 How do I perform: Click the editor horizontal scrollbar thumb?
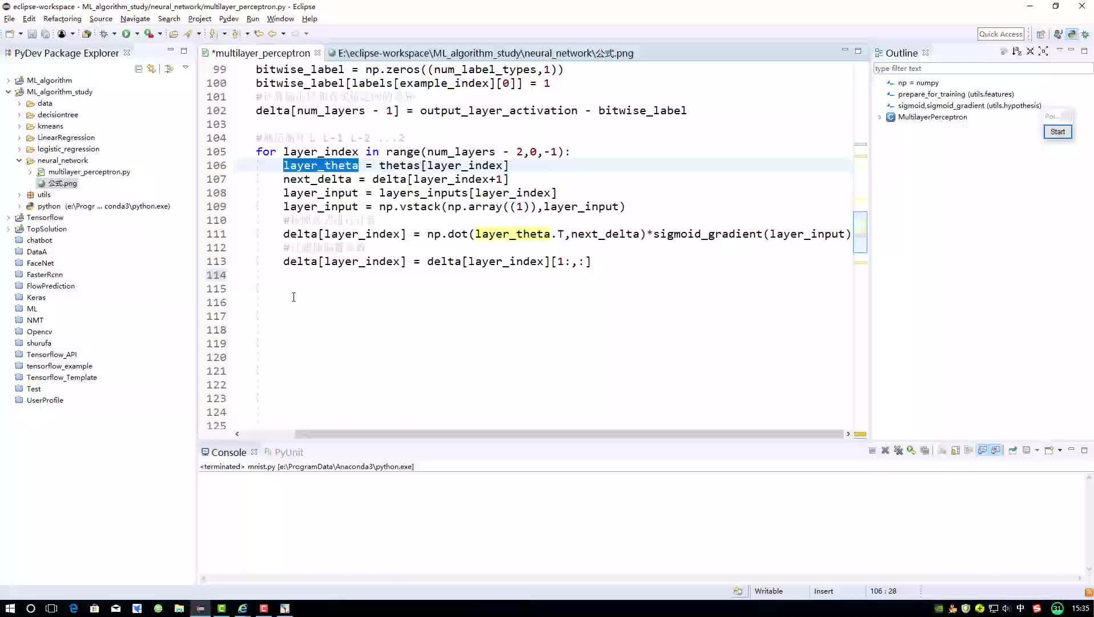[568, 434]
